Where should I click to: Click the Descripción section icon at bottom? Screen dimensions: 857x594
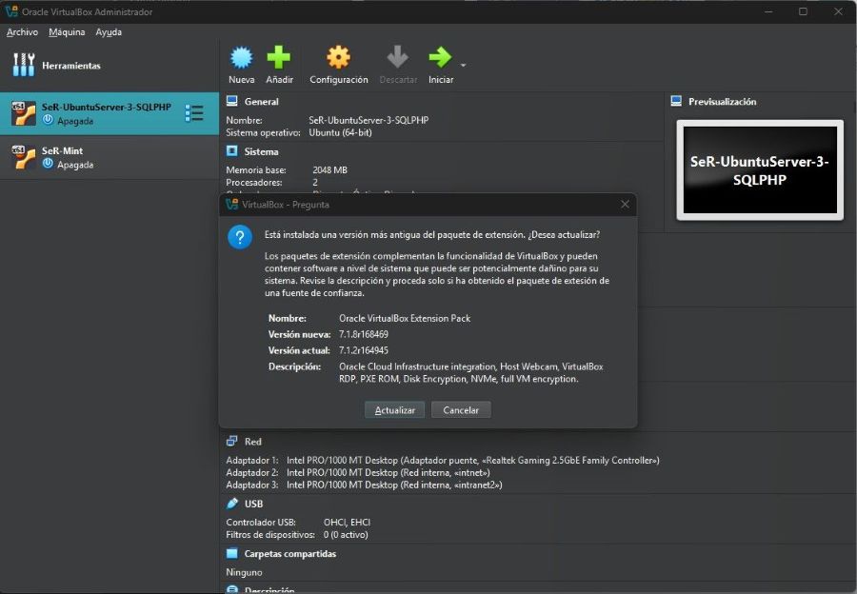pyautogui.click(x=231, y=589)
